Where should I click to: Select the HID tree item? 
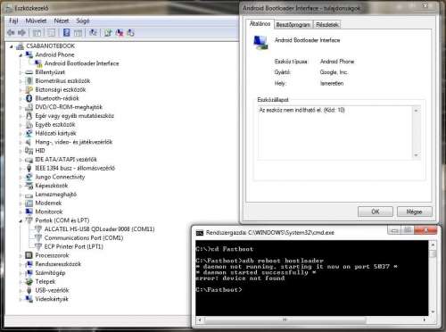pos(40,151)
